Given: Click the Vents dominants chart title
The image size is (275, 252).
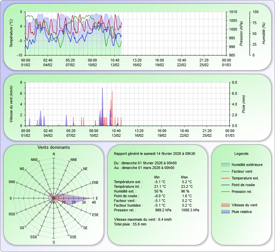Looking at the screenshot, I should pyautogui.click(x=54, y=148).
